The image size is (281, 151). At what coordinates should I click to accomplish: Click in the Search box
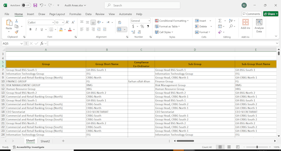click(142, 5)
